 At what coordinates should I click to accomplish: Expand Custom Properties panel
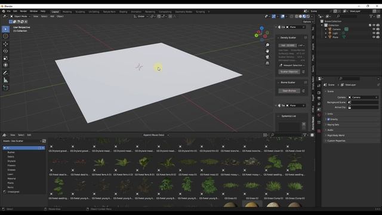point(336,141)
